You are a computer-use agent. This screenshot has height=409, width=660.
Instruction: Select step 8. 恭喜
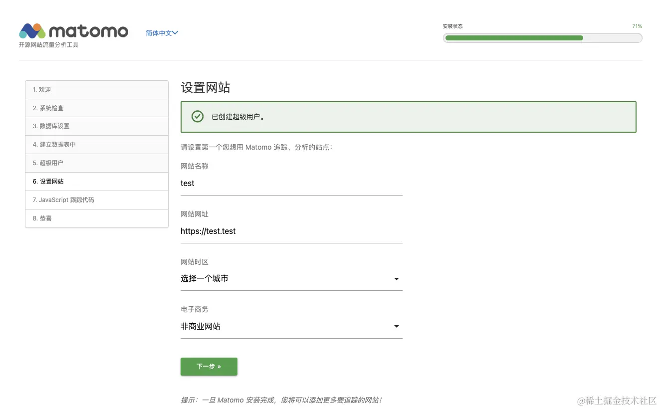coord(97,218)
